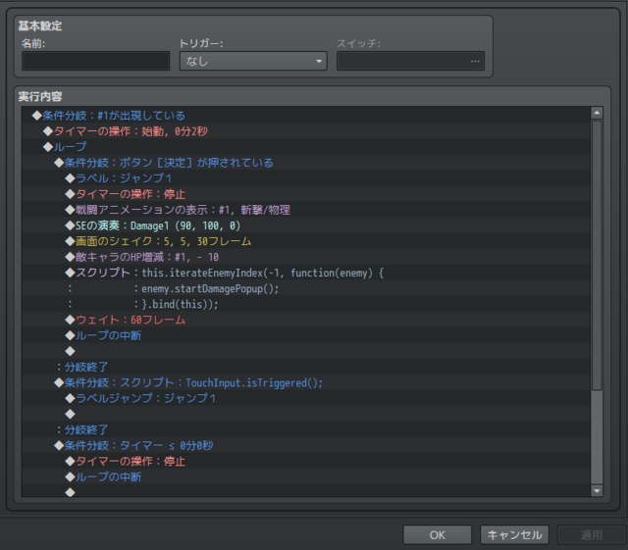Click the scrollbar up arrow
Viewport: 628px width, 550px height.
pos(597,113)
